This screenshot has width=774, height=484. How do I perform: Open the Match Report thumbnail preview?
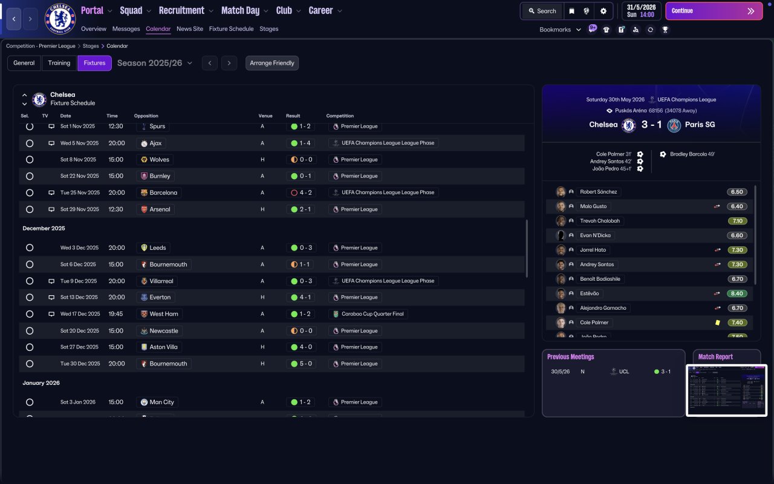point(727,390)
